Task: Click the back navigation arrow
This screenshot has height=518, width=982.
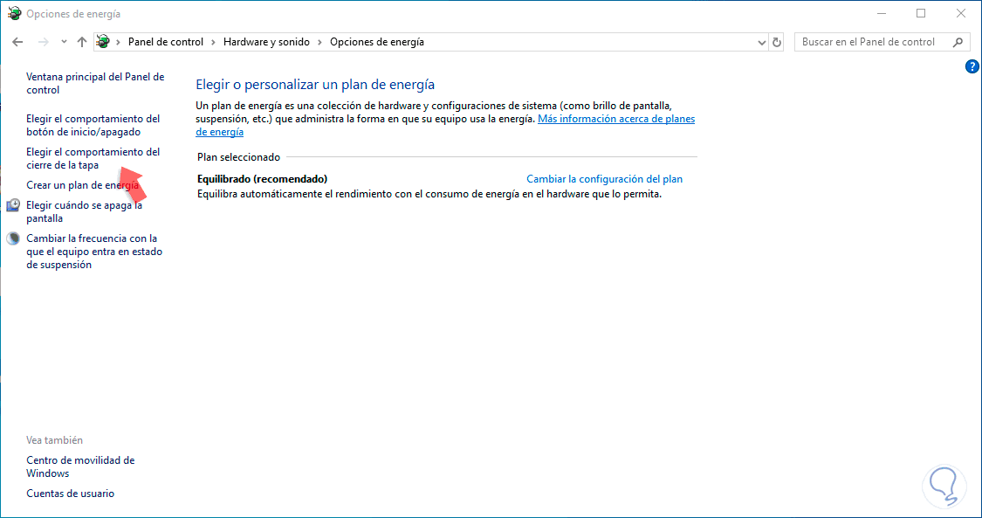Action: pos(17,41)
